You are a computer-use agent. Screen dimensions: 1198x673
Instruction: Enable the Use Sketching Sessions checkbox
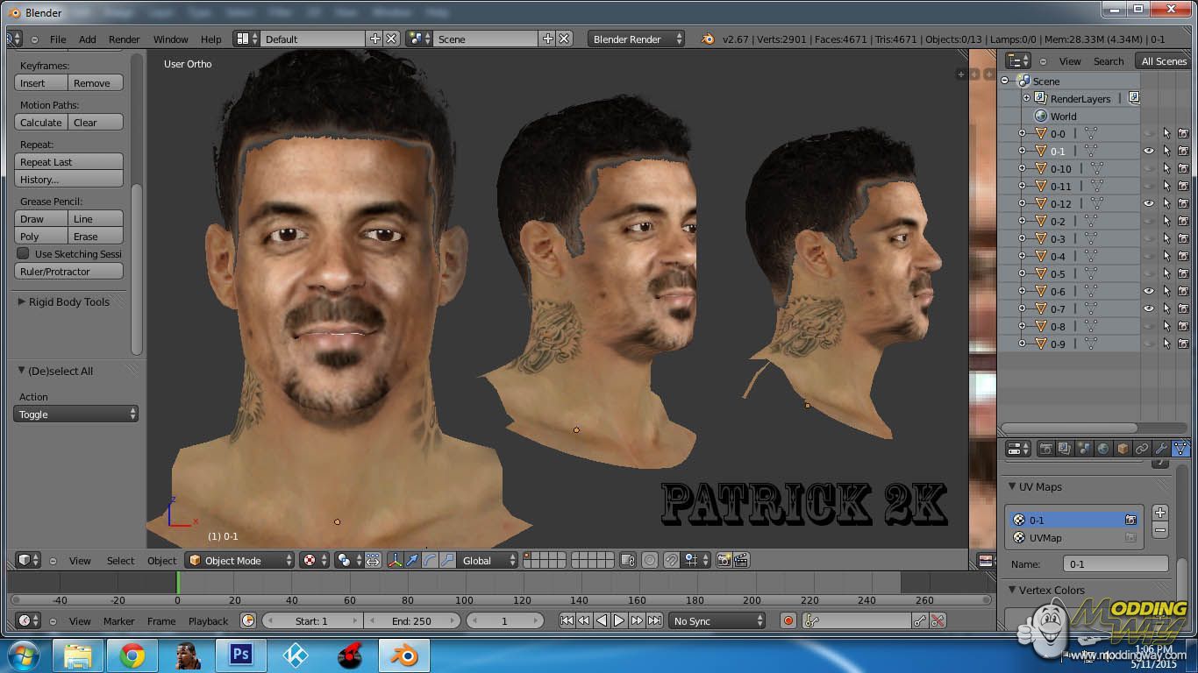click(24, 253)
